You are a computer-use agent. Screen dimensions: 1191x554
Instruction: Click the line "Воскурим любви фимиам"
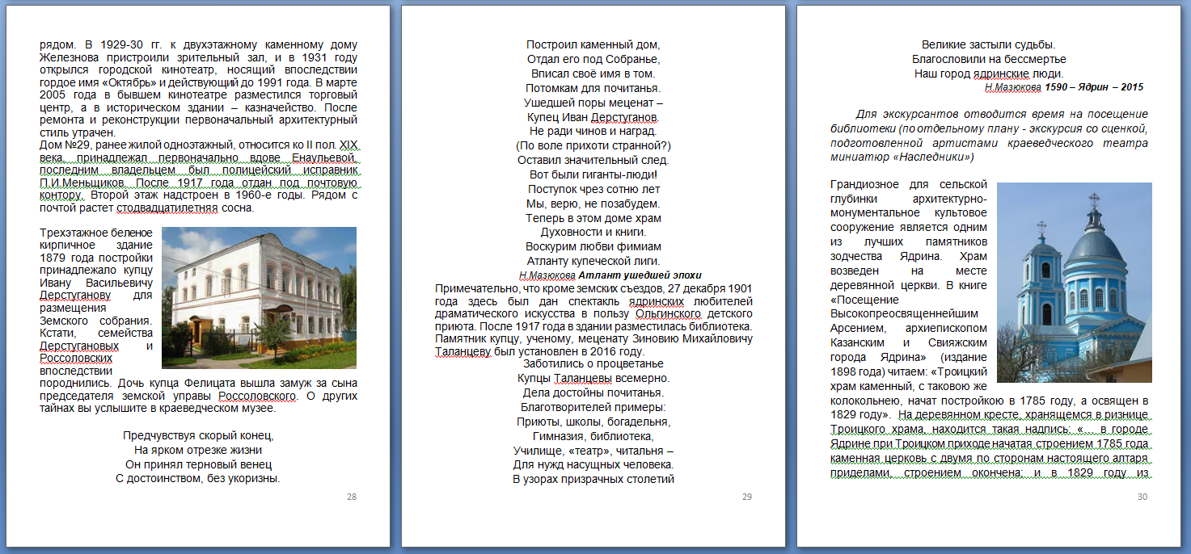pyautogui.click(x=593, y=246)
